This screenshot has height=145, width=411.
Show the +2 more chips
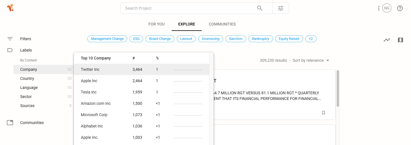click(311, 39)
